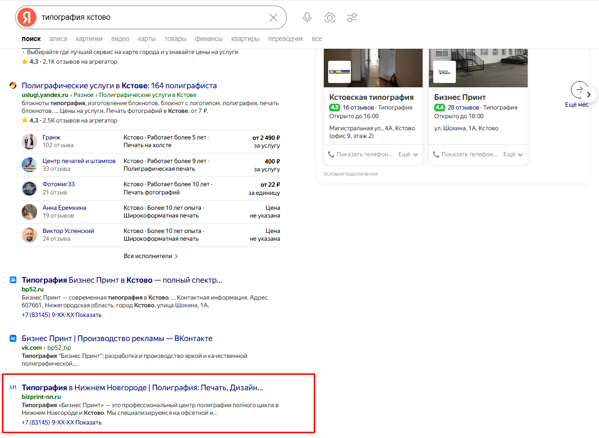Open the Гранж performer name
Screen dimensions: 599x438
[52, 137]
